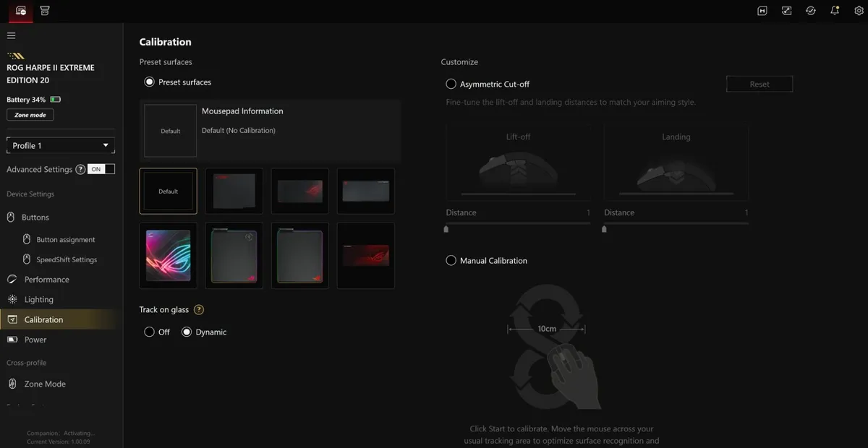Open the second top-left store icon
The width and height of the screenshot is (868, 448).
pos(45,11)
